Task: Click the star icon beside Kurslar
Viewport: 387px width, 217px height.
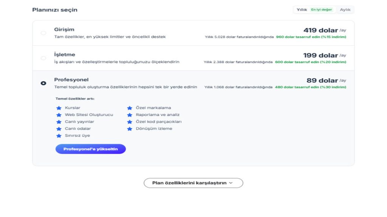Action: [x=59, y=108]
